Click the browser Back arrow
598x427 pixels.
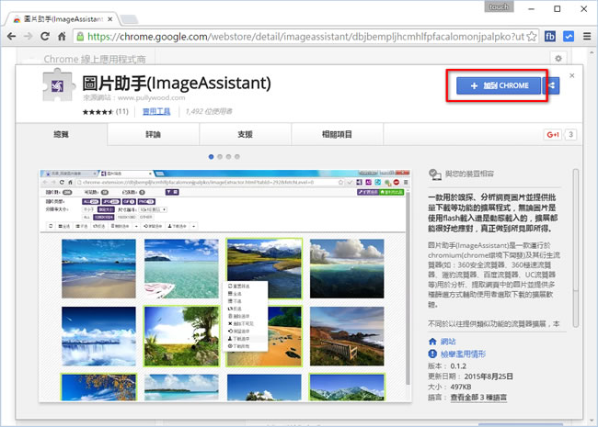click(x=11, y=37)
